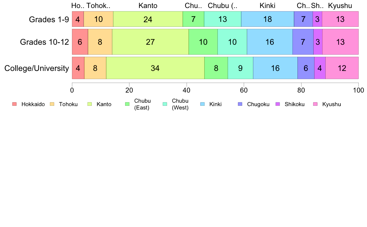Select the Chubu (East) legend swatch

pyautogui.click(x=127, y=104)
